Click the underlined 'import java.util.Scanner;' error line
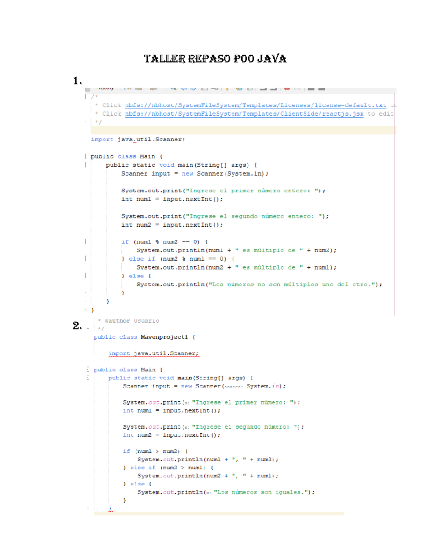 click(x=153, y=354)
